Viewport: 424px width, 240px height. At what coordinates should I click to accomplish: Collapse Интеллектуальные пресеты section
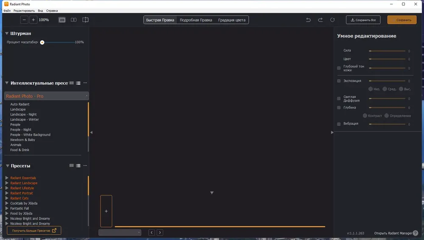click(x=7, y=83)
